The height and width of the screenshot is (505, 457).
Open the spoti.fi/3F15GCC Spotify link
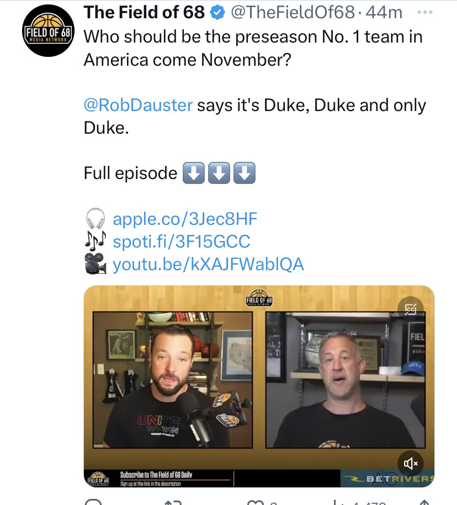coord(181,241)
